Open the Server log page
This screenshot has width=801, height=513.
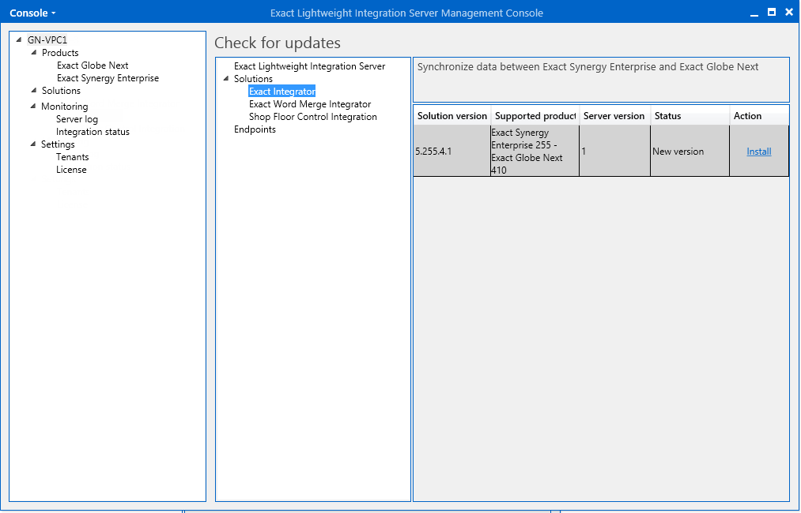[x=77, y=119]
